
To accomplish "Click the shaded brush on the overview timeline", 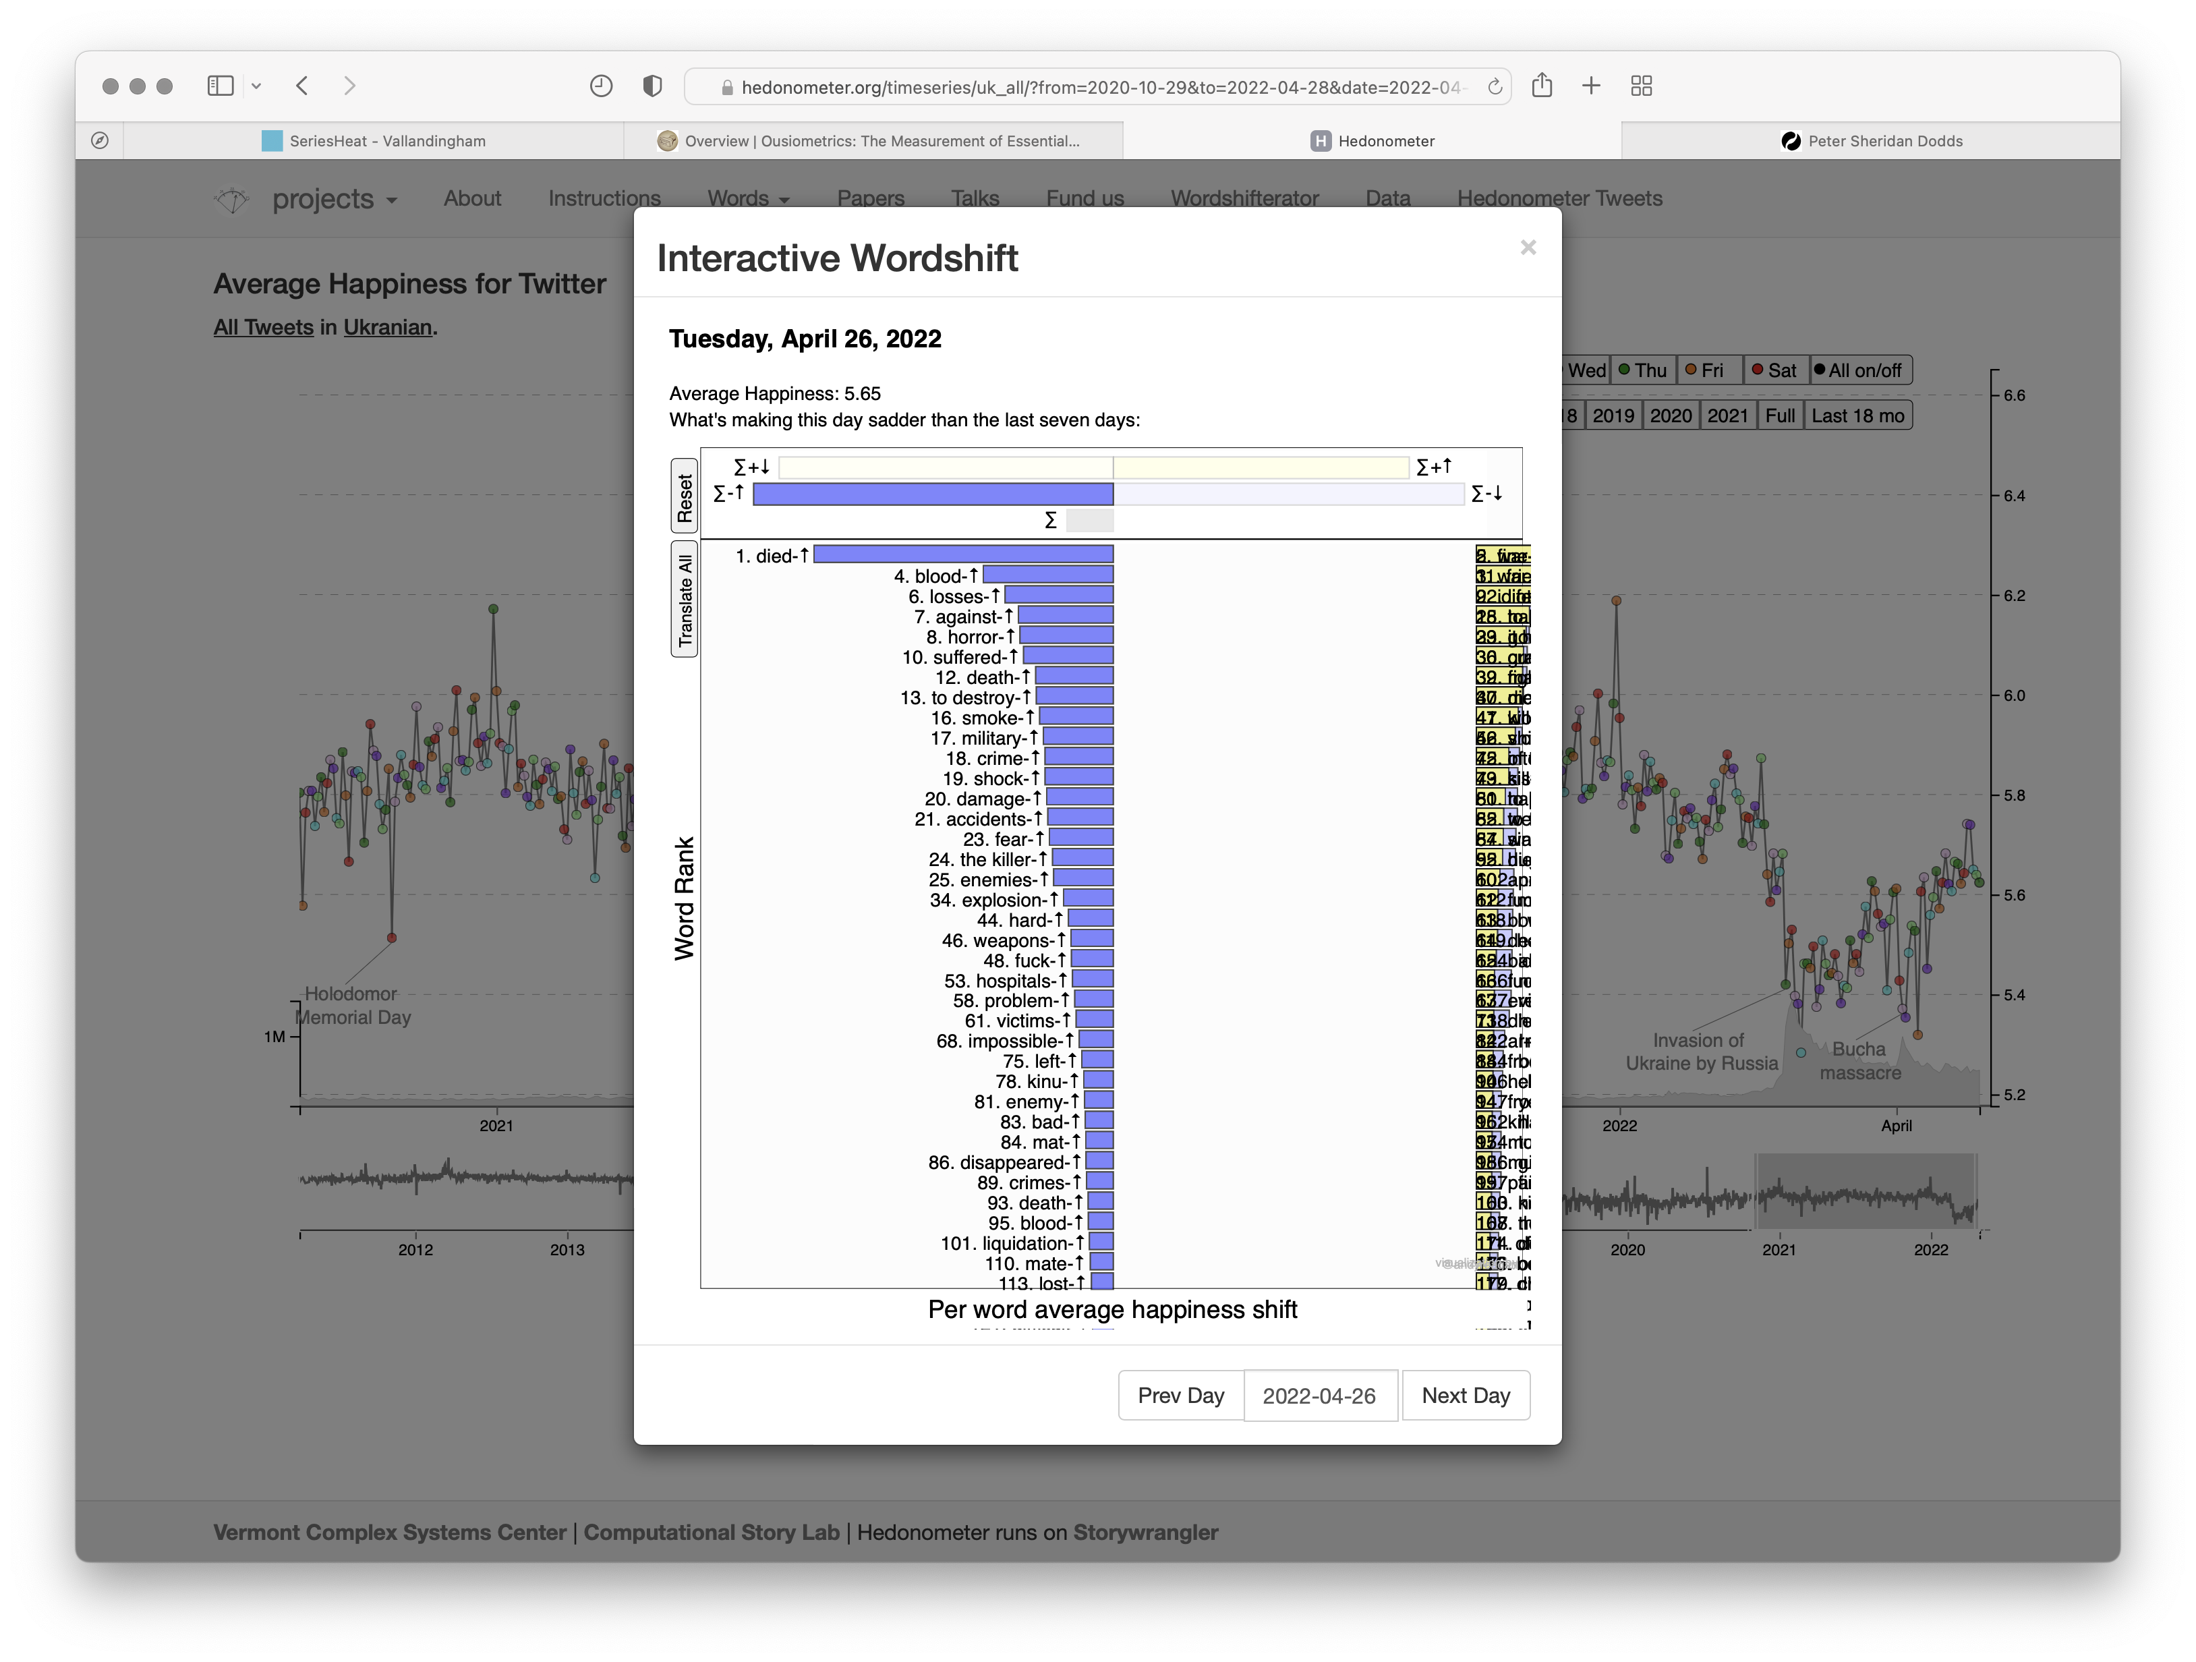I will point(1866,1191).
